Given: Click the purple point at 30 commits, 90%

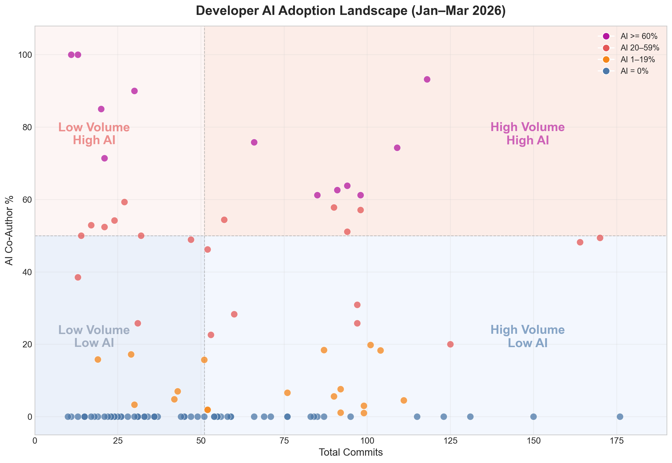Looking at the screenshot, I should point(134,91).
